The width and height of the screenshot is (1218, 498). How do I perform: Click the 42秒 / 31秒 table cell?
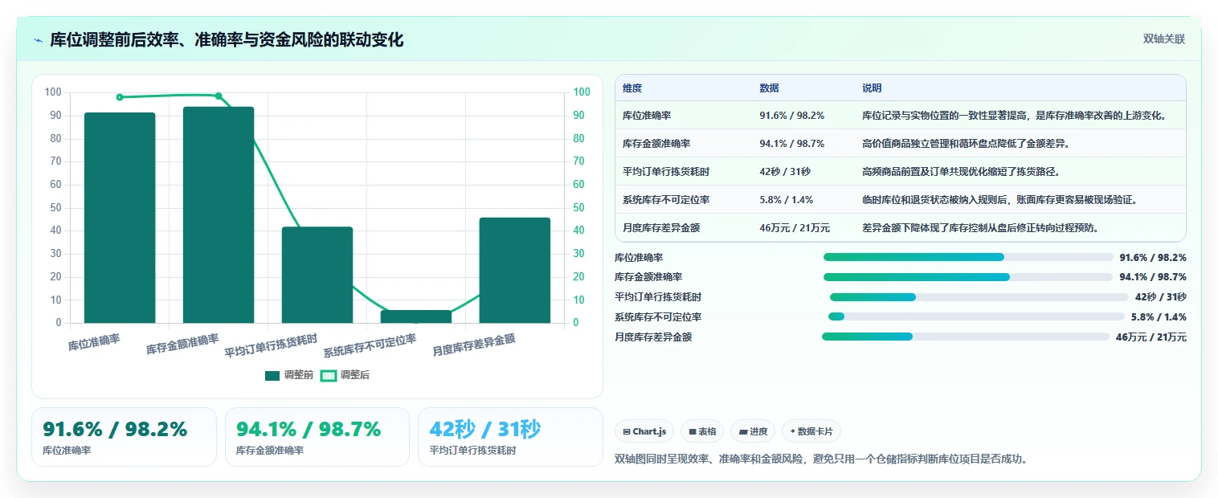785,172
